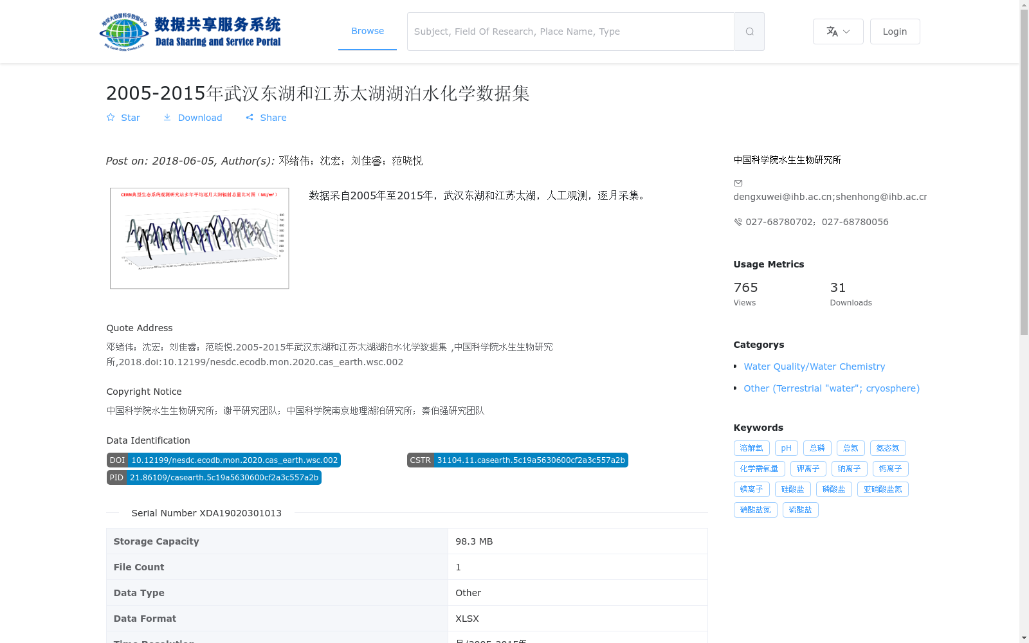The width and height of the screenshot is (1029, 643).
Task: Select the 化学需氧量 keyword tag
Action: [759, 469]
